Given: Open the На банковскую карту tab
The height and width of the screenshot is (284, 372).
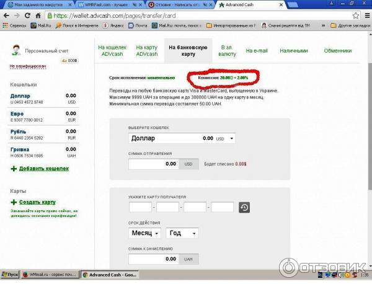Looking at the screenshot, I should tap(188, 50).
